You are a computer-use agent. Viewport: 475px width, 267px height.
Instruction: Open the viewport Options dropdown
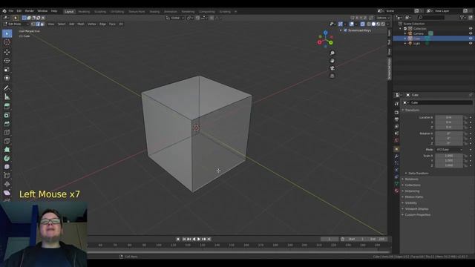point(383,18)
